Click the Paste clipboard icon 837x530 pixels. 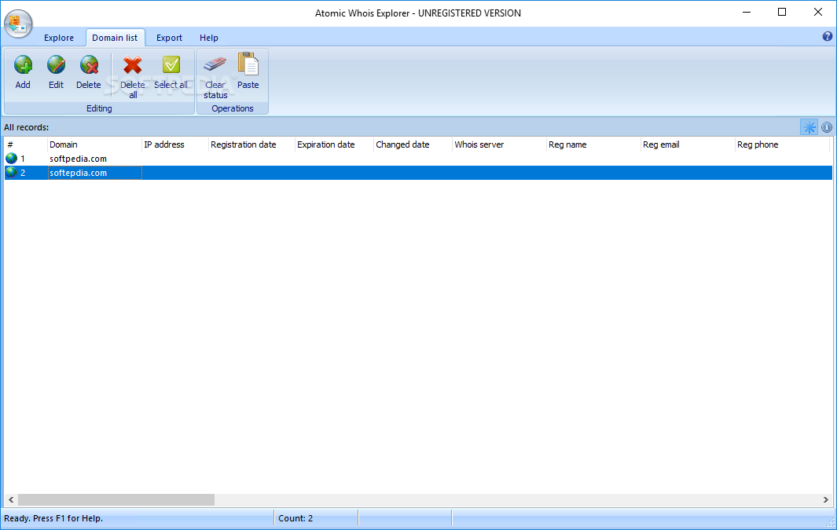point(248,64)
